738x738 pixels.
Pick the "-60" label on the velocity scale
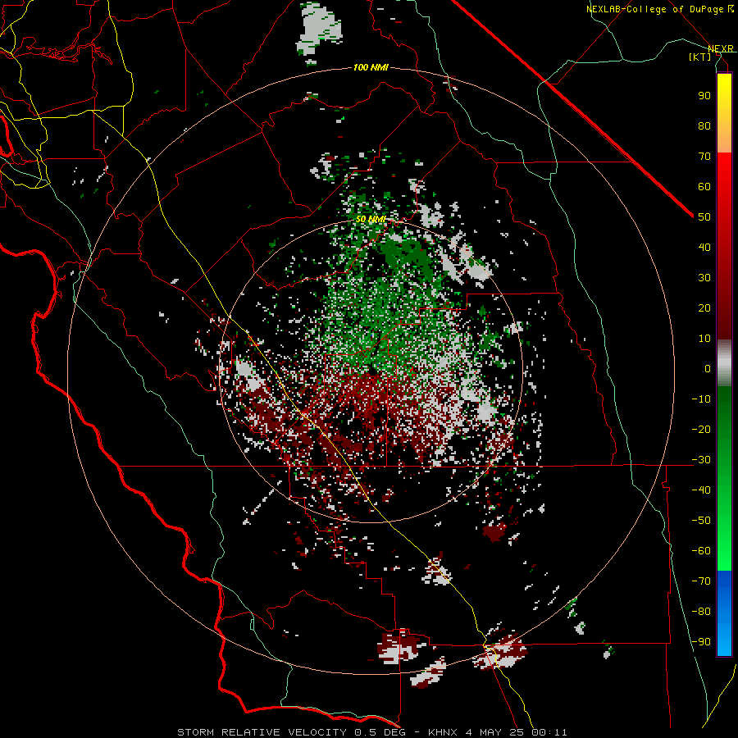point(701,551)
